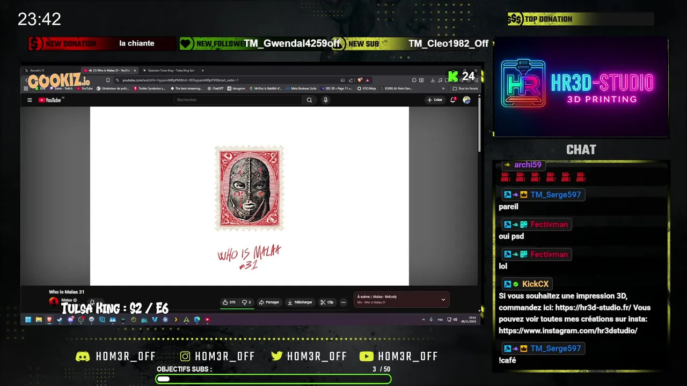Start voice search with the microphone icon

pyautogui.click(x=325, y=100)
